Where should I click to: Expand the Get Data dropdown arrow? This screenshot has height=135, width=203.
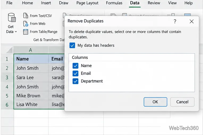pyautogui.click(x=16, y=32)
